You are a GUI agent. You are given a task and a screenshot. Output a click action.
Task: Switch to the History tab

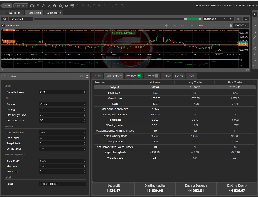pyautogui.click(x=166, y=76)
